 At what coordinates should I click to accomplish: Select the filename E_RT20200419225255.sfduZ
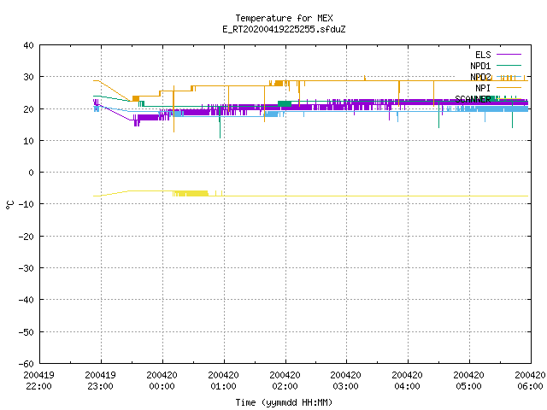point(284,29)
